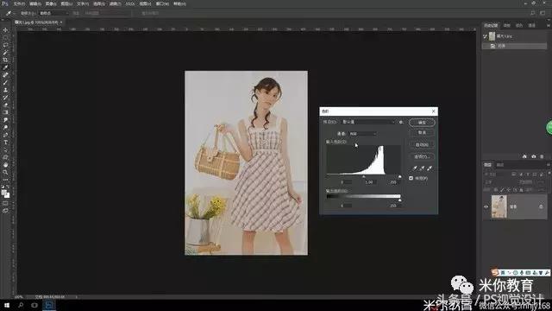
Task: Click Photoshop icon in taskbar
Action: coord(49,305)
